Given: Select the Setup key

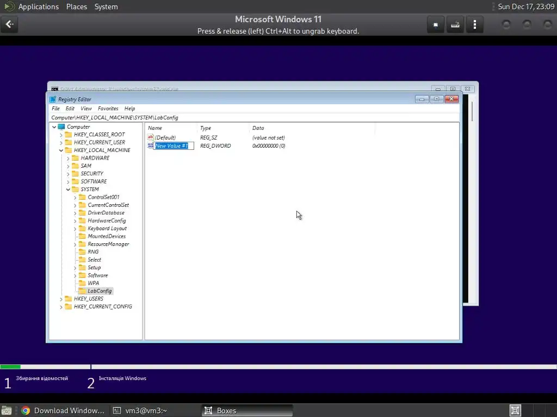Looking at the screenshot, I should coord(94,267).
